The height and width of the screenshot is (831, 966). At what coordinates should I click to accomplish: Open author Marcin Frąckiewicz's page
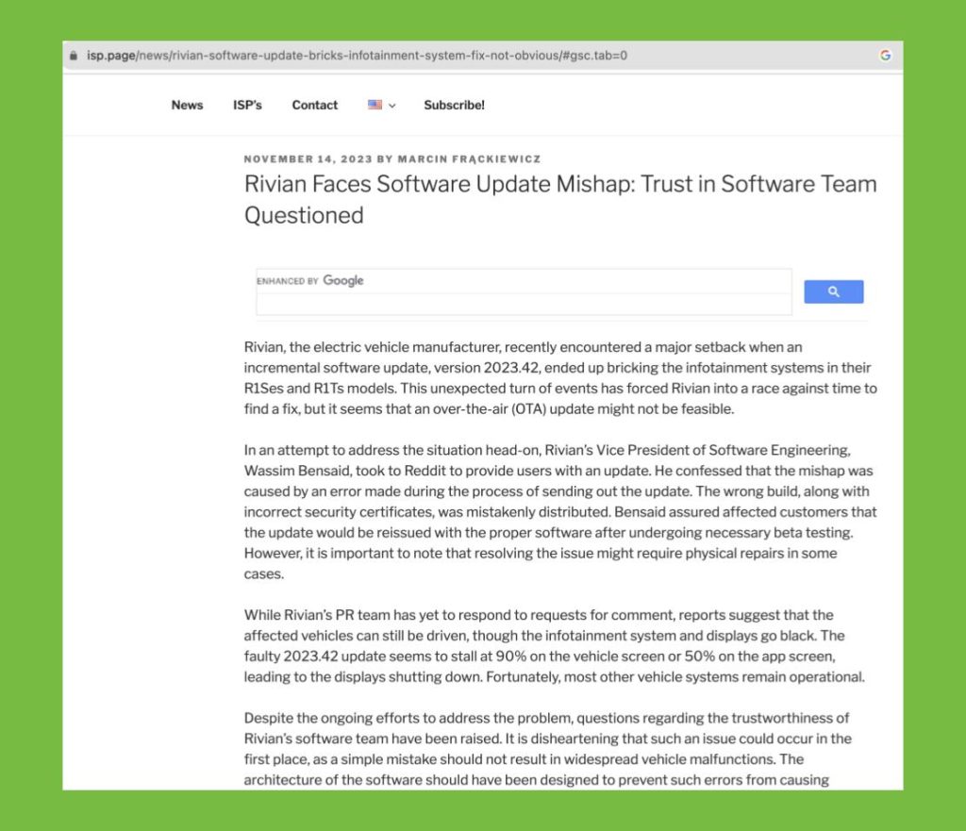[469, 159]
